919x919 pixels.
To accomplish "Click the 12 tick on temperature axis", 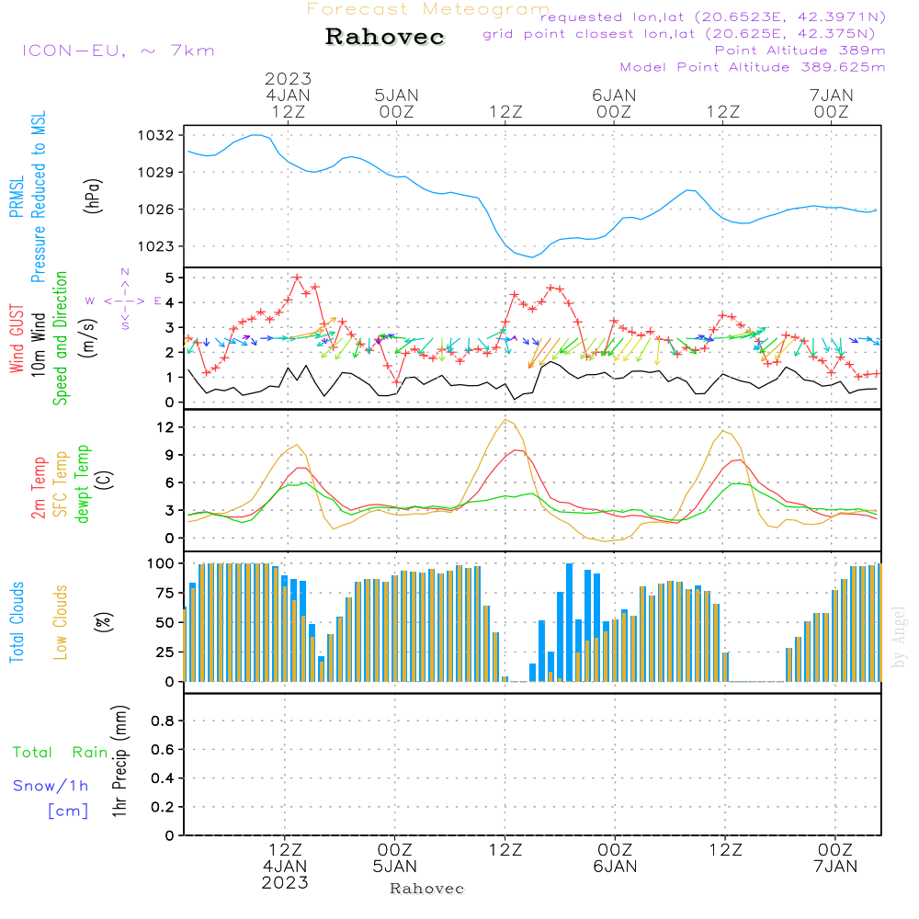I will tap(165, 427).
